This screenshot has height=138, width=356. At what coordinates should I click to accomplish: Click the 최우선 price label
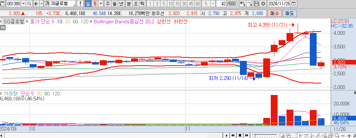point(158,13)
